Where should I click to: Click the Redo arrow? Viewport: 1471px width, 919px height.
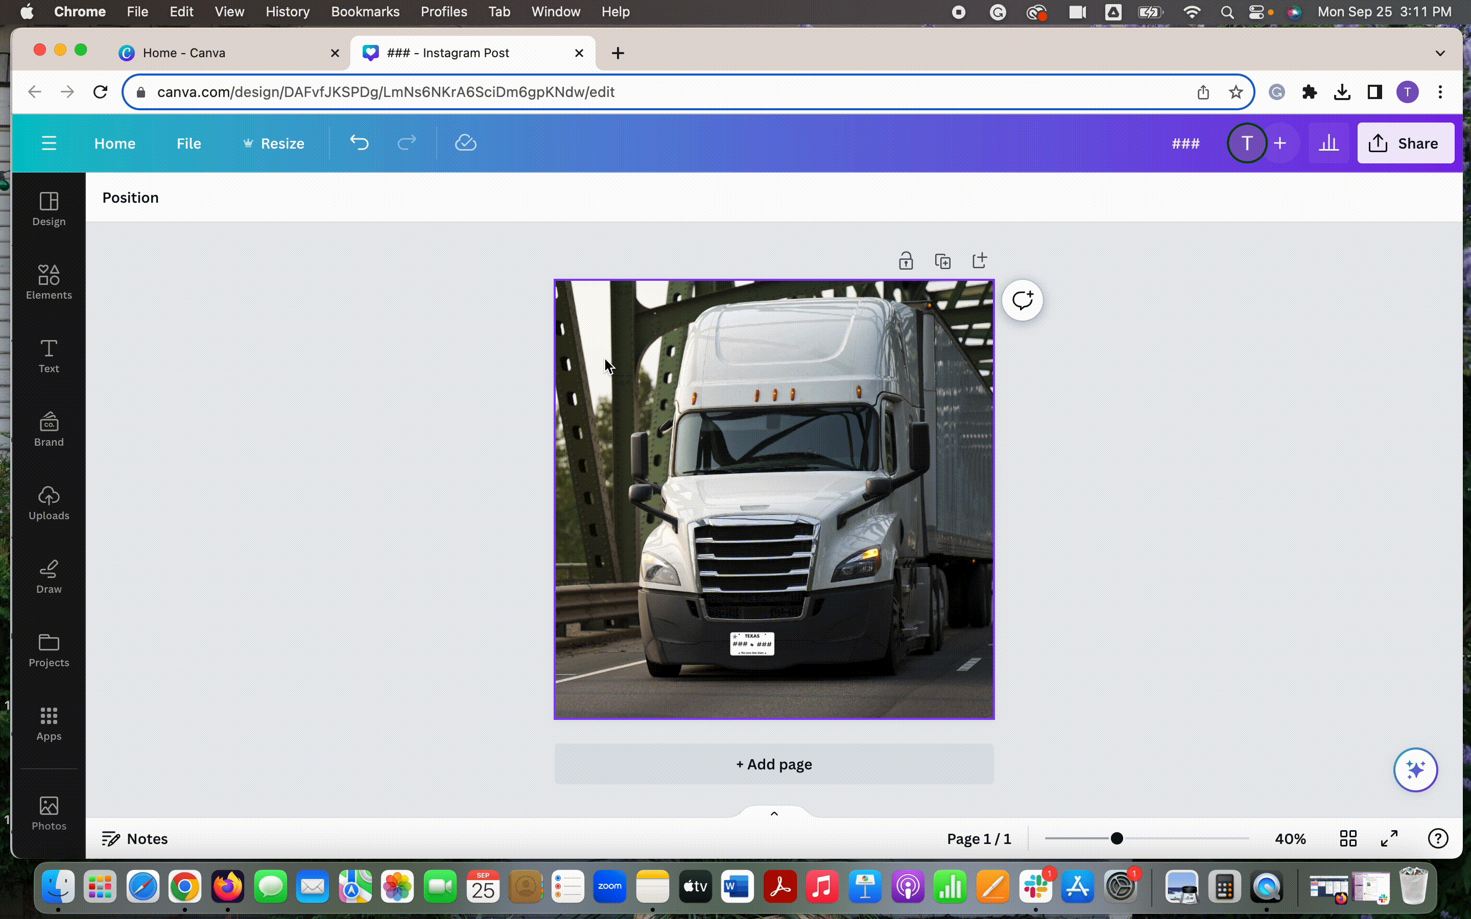click(x=407, y=143)
